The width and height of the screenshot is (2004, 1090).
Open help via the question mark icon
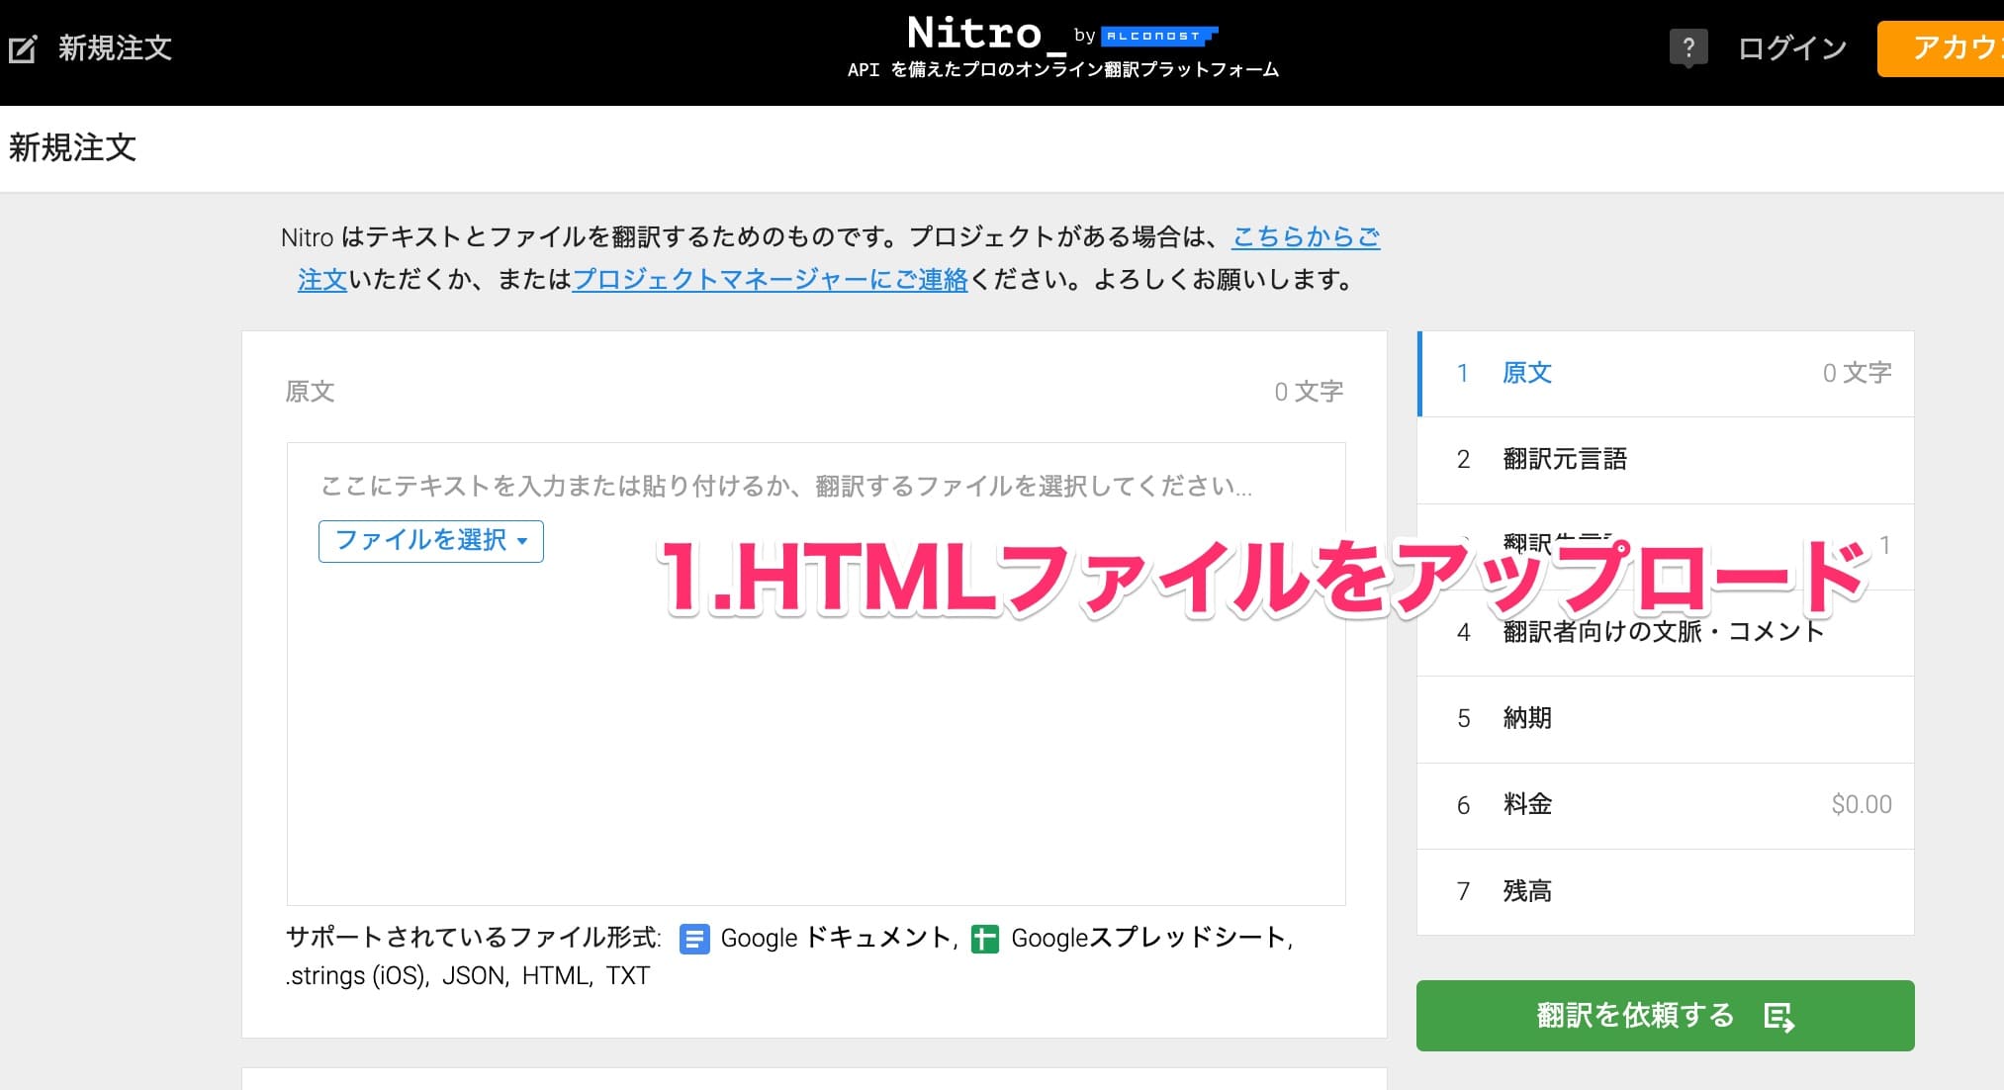pyautogui.click(x=1690, y=47)
